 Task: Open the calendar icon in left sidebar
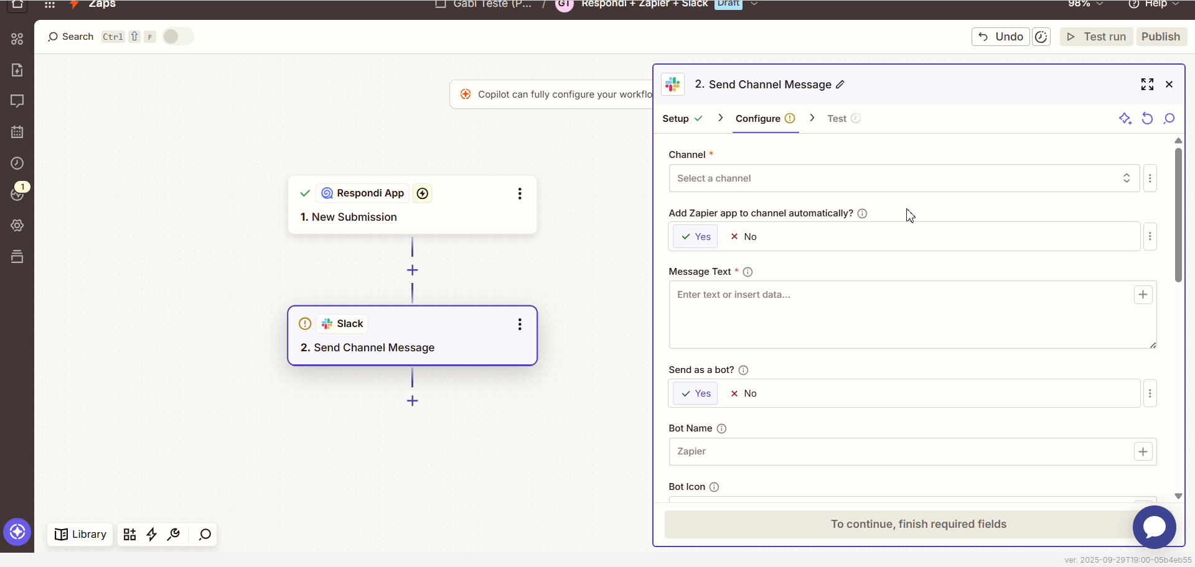[x=17, y=132]
